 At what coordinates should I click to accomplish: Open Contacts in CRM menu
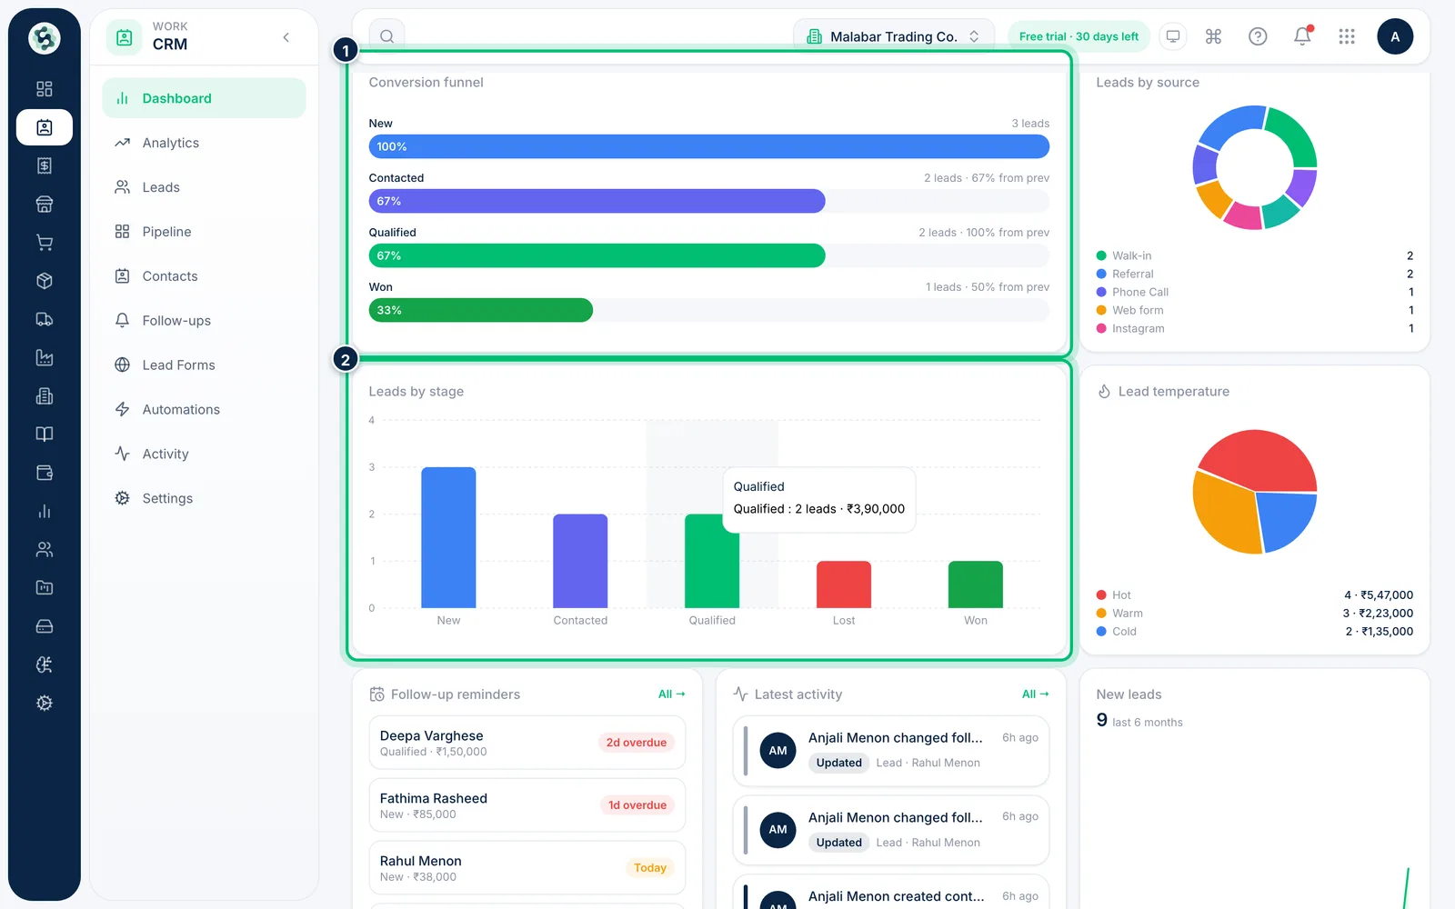coord(204,276)
